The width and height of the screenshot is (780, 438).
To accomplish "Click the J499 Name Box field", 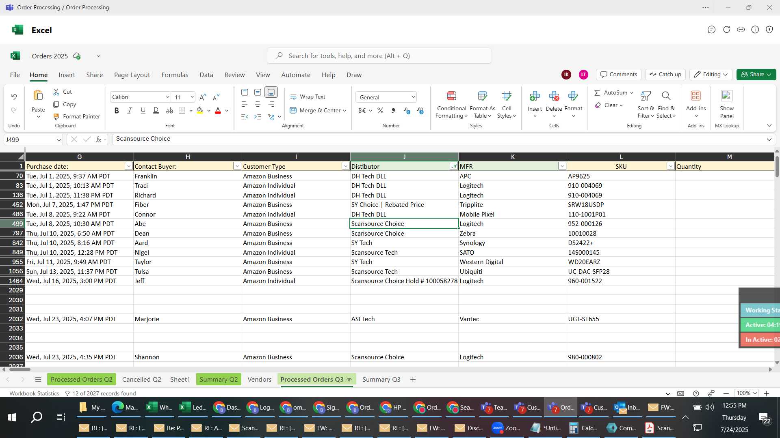I will coord(33,140).
